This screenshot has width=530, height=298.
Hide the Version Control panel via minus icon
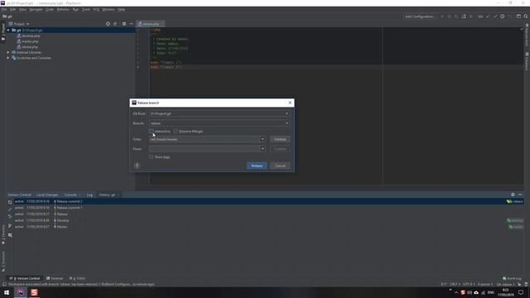pyautogui.click(x=520, y=195)
